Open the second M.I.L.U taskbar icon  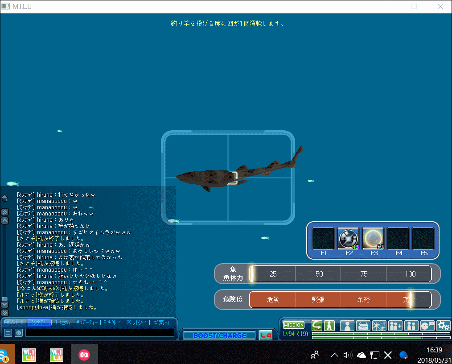click(x=57, y=355)
